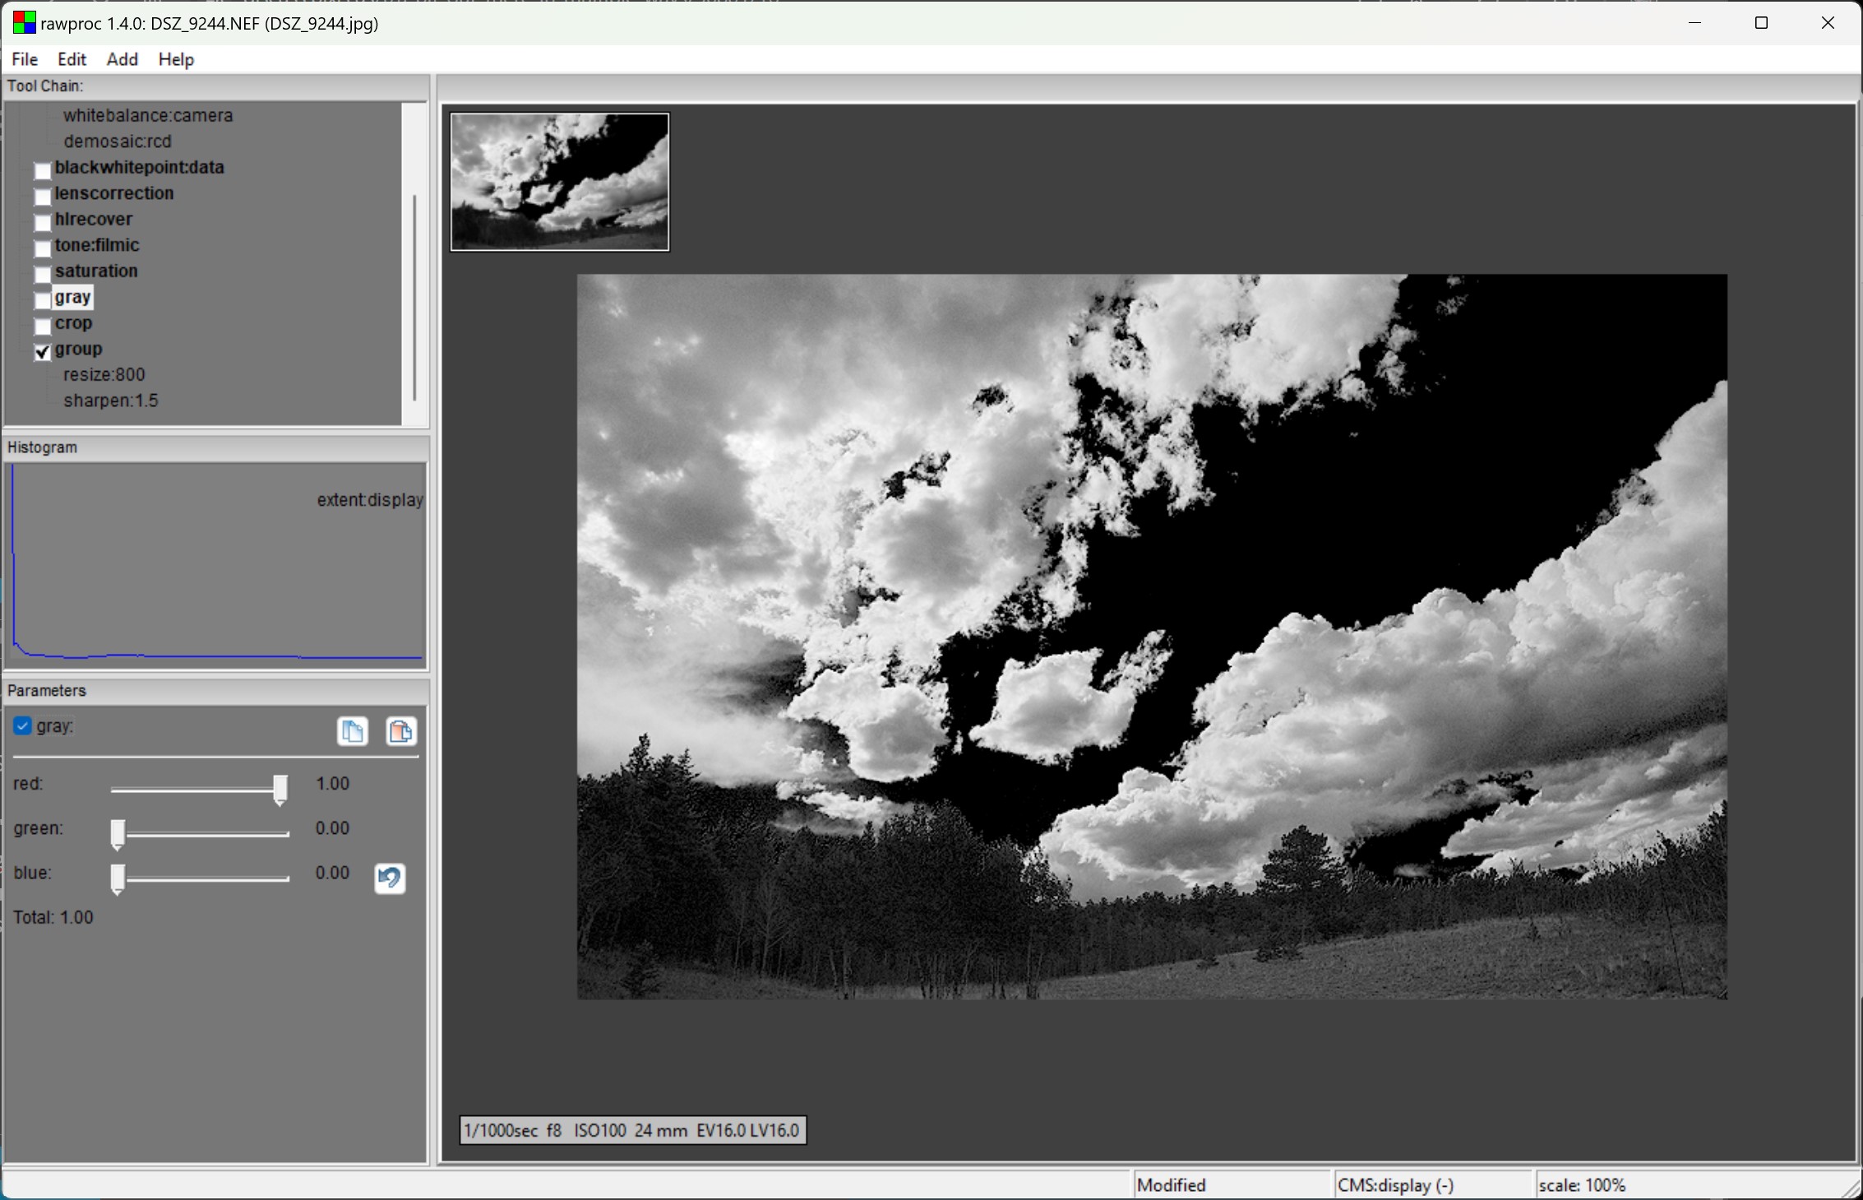Open the Add menu

pyautogui.click(x=122, y=59)
